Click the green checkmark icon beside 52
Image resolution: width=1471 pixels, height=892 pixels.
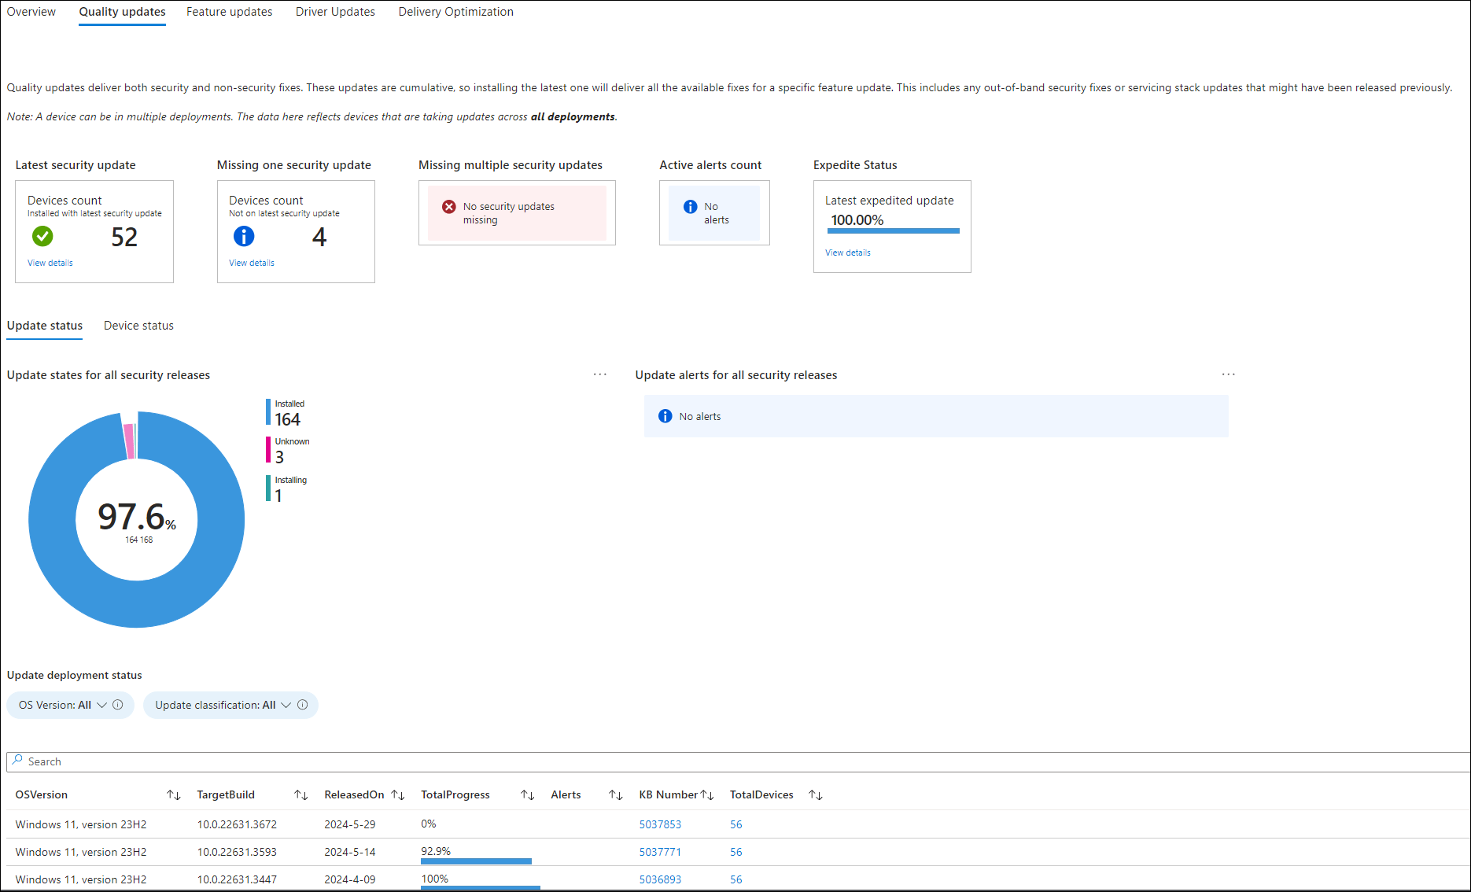42,236
